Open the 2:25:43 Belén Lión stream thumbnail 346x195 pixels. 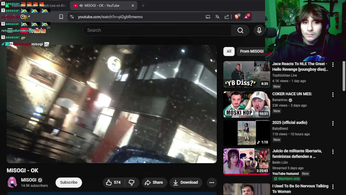click(x=247, y=161)
